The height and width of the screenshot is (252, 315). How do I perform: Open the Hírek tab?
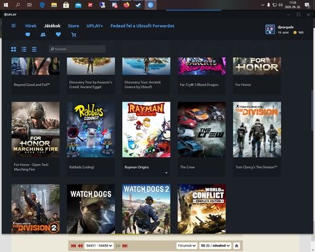(x=31, y=26)
